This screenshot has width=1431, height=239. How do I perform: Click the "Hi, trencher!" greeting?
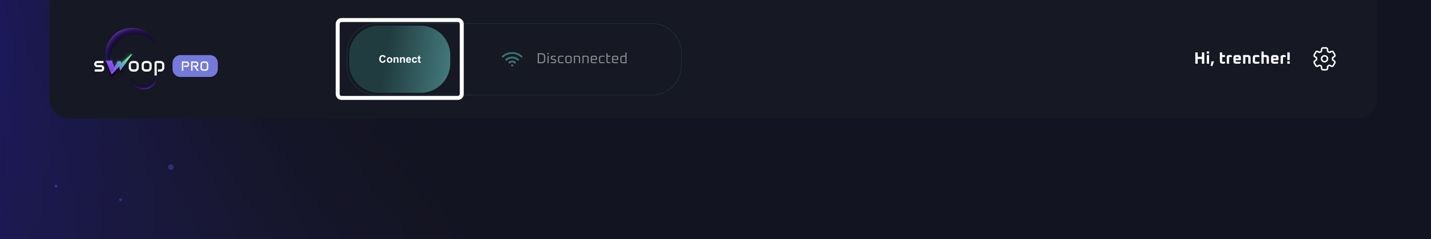pyautogui.click(x=1242, y=59)
